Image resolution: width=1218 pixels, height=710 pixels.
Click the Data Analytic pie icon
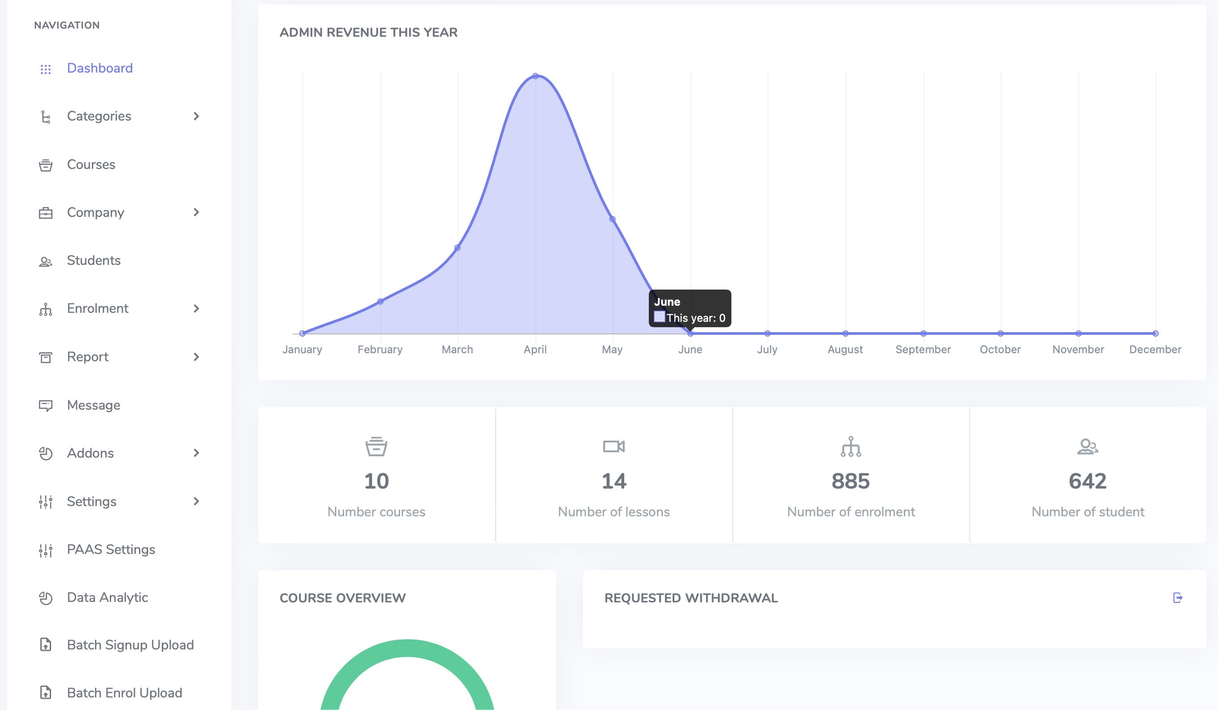pyautogui.click(x=45, y=598)
